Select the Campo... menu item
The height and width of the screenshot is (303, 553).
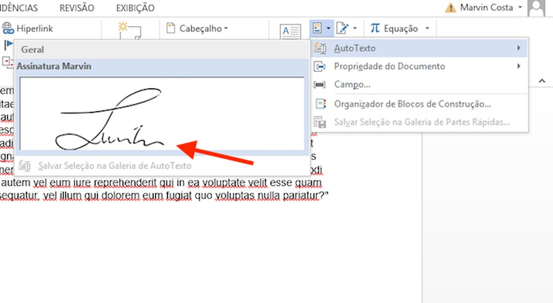pyautogui.click(x=419, y=84)
